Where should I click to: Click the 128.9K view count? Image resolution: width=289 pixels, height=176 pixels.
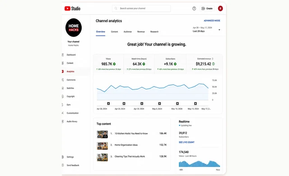point(163,157)
